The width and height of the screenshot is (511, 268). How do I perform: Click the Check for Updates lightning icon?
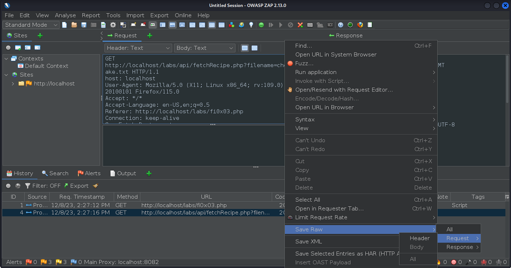pos(241,25)
